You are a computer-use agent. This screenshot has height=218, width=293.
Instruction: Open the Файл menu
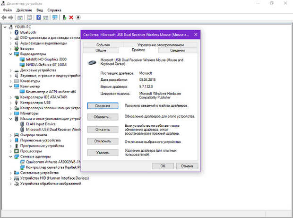[x=7, y=10]
